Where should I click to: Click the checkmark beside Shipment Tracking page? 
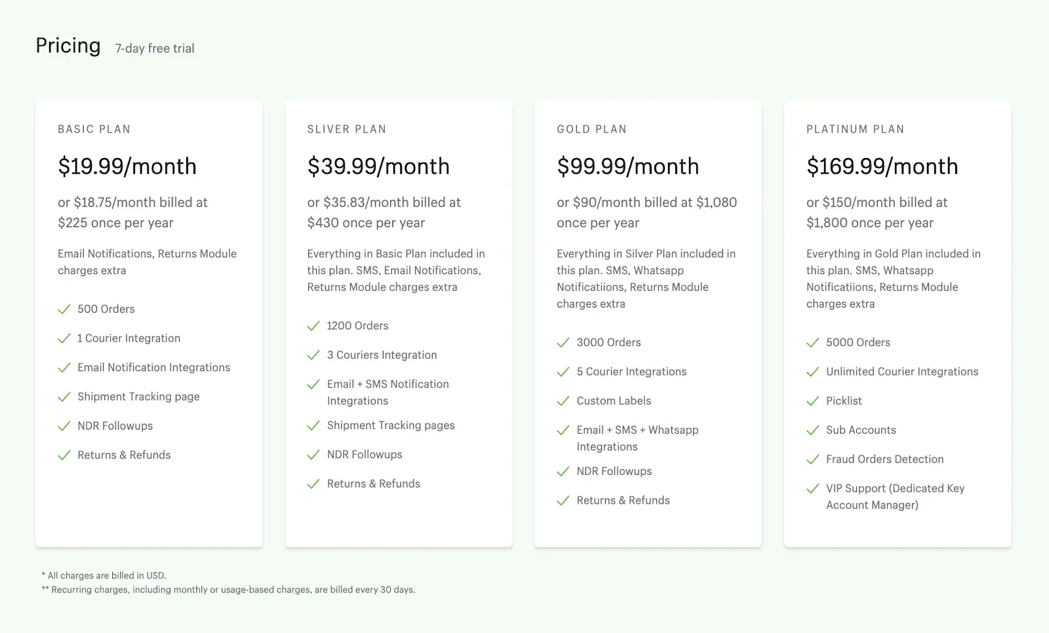64,396
